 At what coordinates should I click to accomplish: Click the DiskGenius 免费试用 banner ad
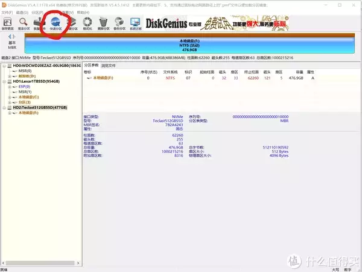coord(216,23)
